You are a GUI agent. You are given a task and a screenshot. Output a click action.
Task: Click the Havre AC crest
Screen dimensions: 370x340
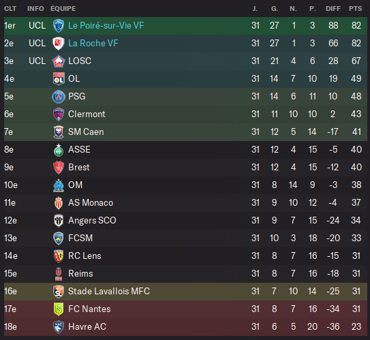[x=59, y=327]
